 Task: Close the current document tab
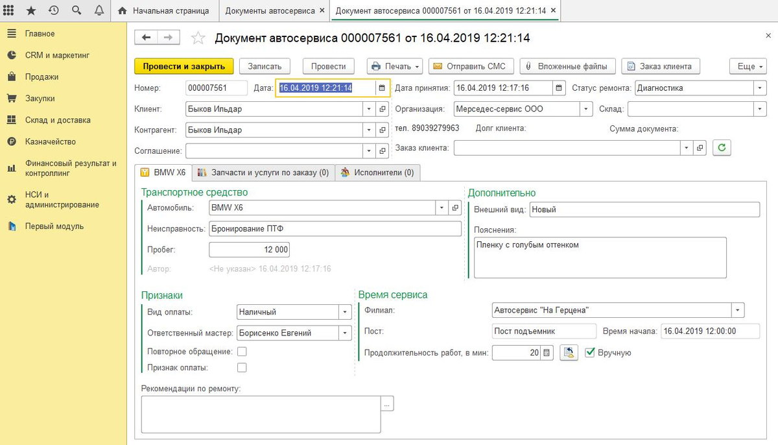[552, 11]
